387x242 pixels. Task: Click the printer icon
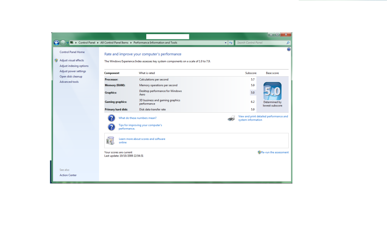(x=232, y=118)
